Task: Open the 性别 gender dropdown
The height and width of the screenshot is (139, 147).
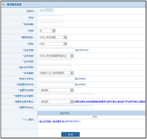Action: pyautogui.click(x=47, y=31)
